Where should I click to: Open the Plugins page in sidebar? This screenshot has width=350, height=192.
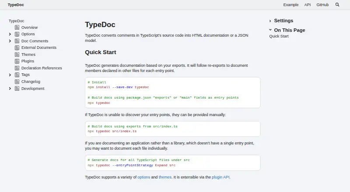(28, 61)
